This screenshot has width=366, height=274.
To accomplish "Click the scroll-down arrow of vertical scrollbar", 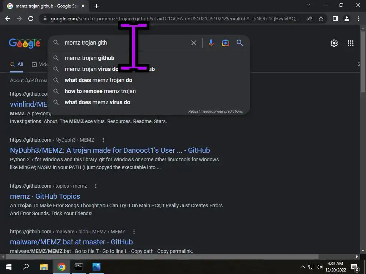I will (x=363, y=250).
